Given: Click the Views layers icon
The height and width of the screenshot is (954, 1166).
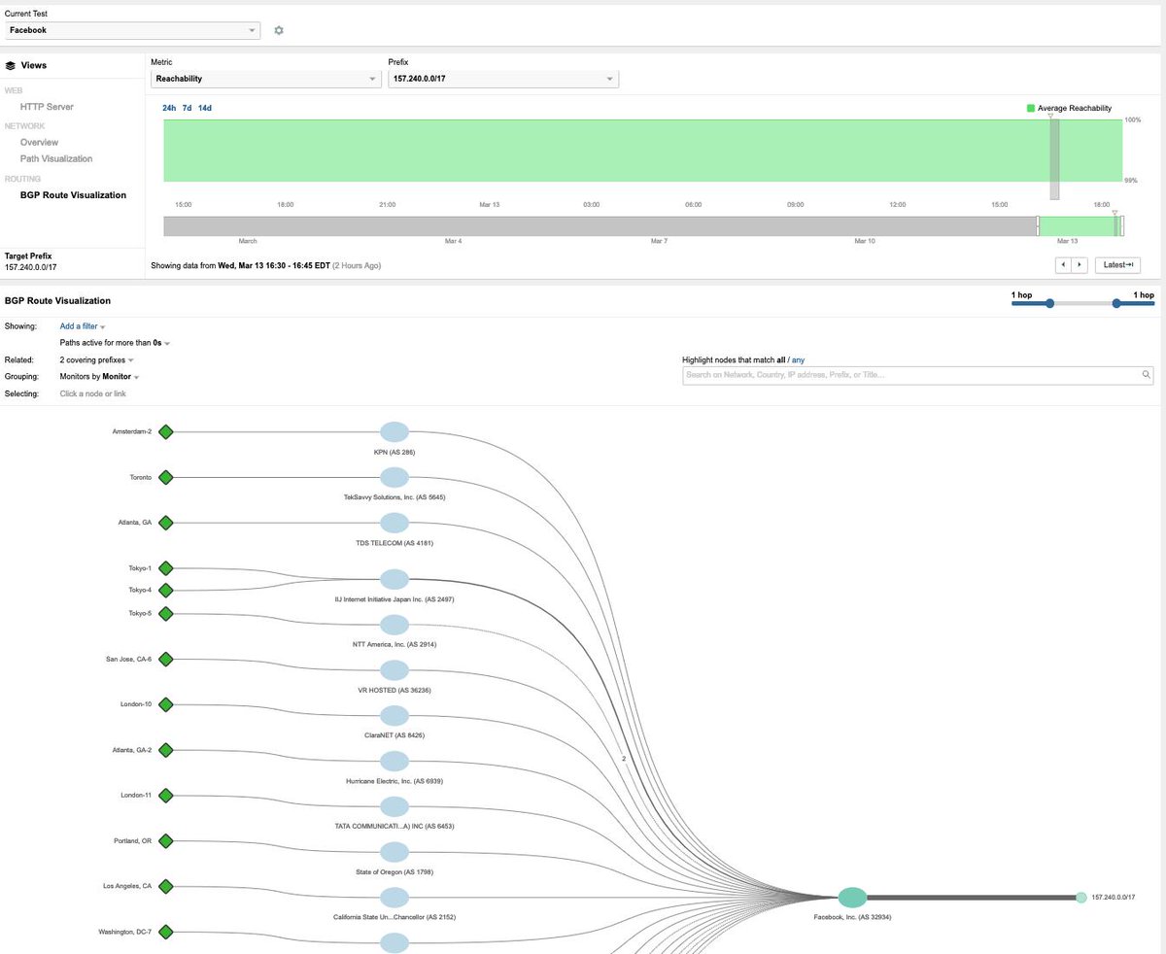Looking at the screenshot, I should pos(11,66).
